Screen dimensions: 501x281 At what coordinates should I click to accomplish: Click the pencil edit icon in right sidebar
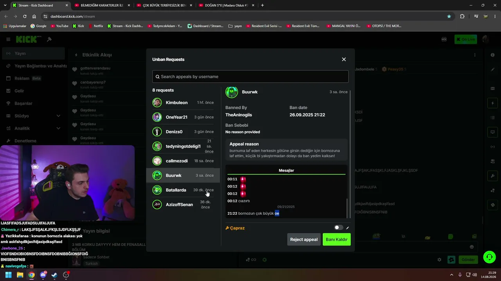(x=493, y=69)
